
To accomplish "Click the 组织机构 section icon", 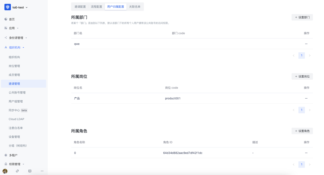I will [6, 47].
